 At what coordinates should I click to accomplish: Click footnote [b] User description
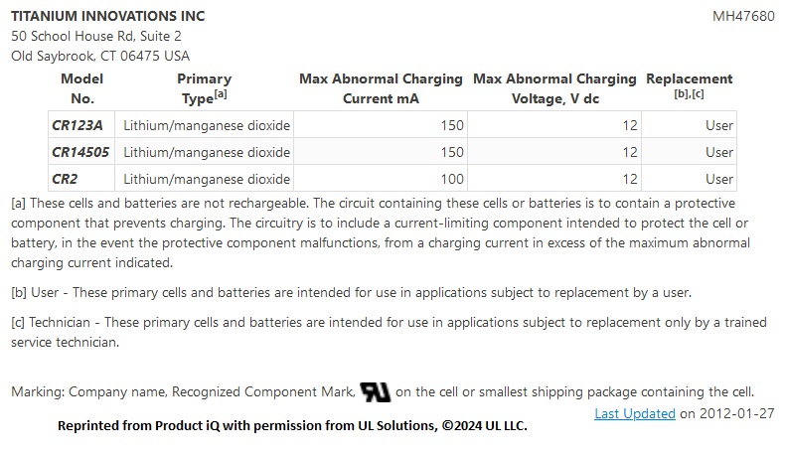coord(351,292)
